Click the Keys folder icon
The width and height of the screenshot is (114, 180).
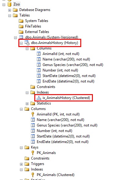tap(27, 147)
